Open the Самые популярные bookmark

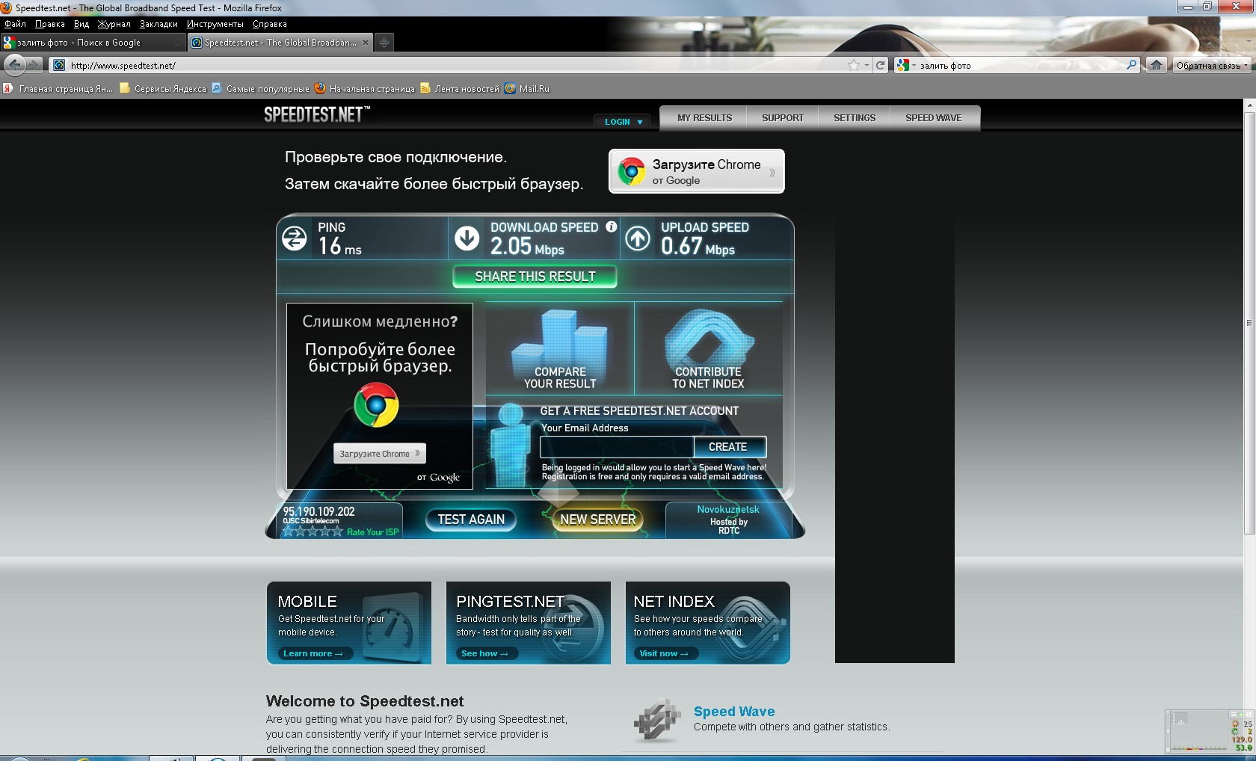pos(260,88)
